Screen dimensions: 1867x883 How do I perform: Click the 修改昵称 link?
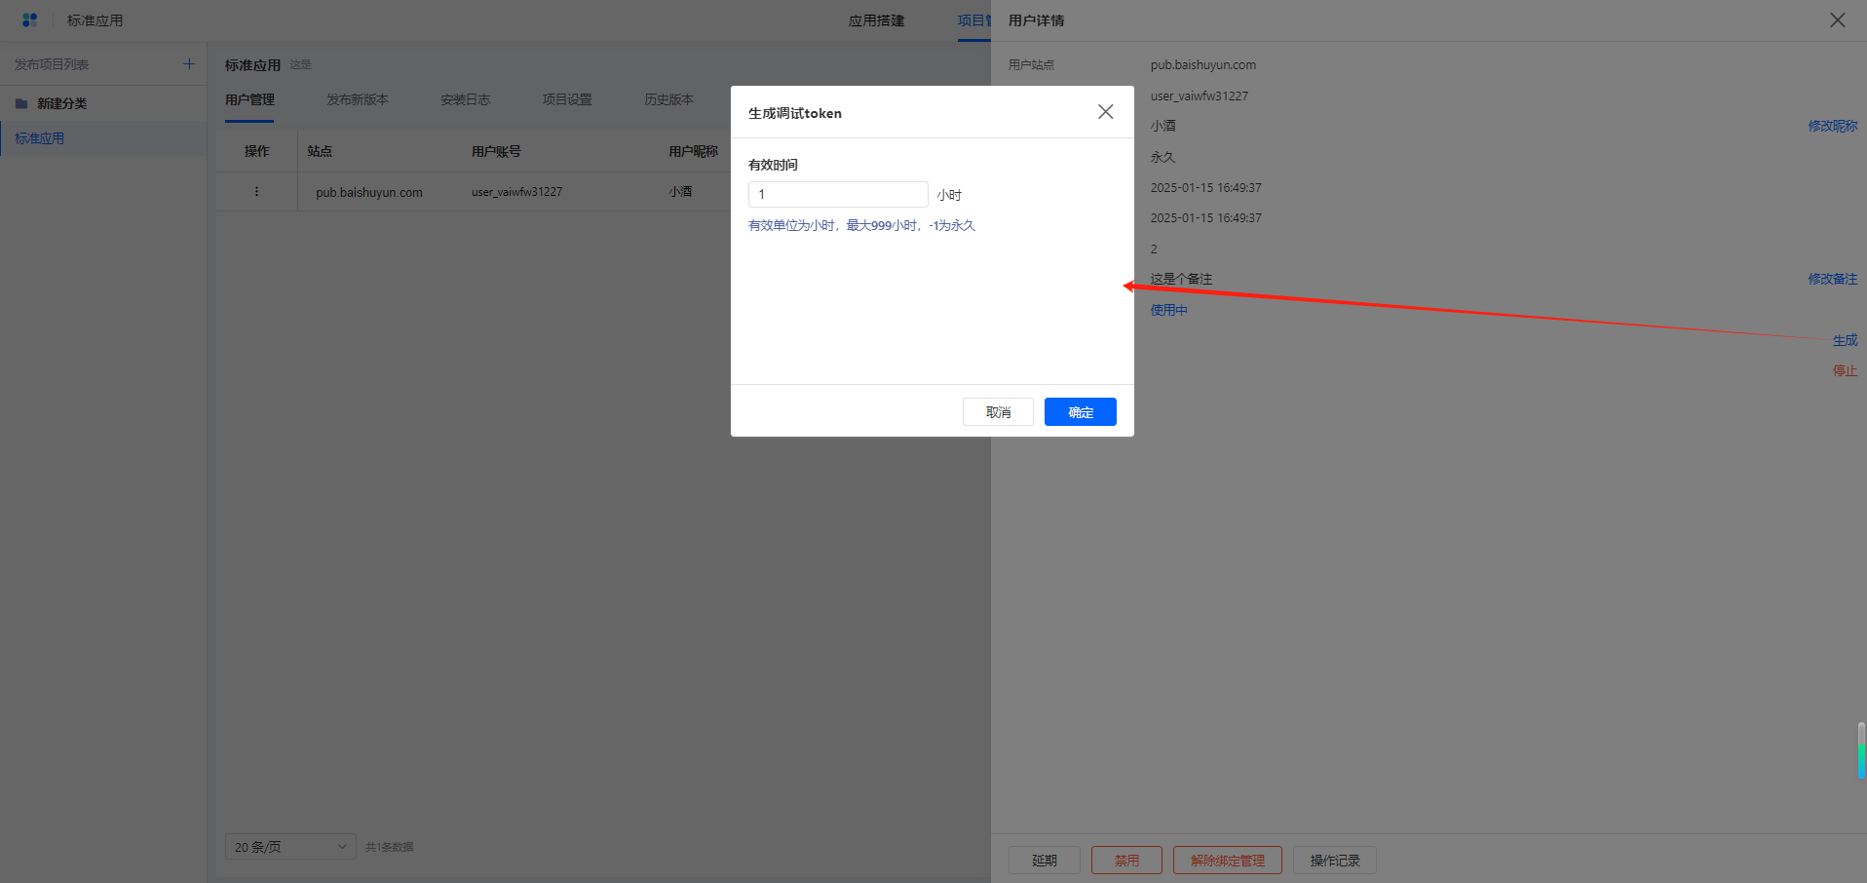click(1832, 126)
